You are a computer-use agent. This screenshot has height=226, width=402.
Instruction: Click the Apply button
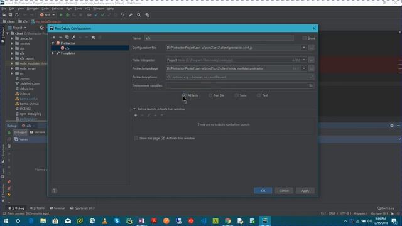pos(305,191)
